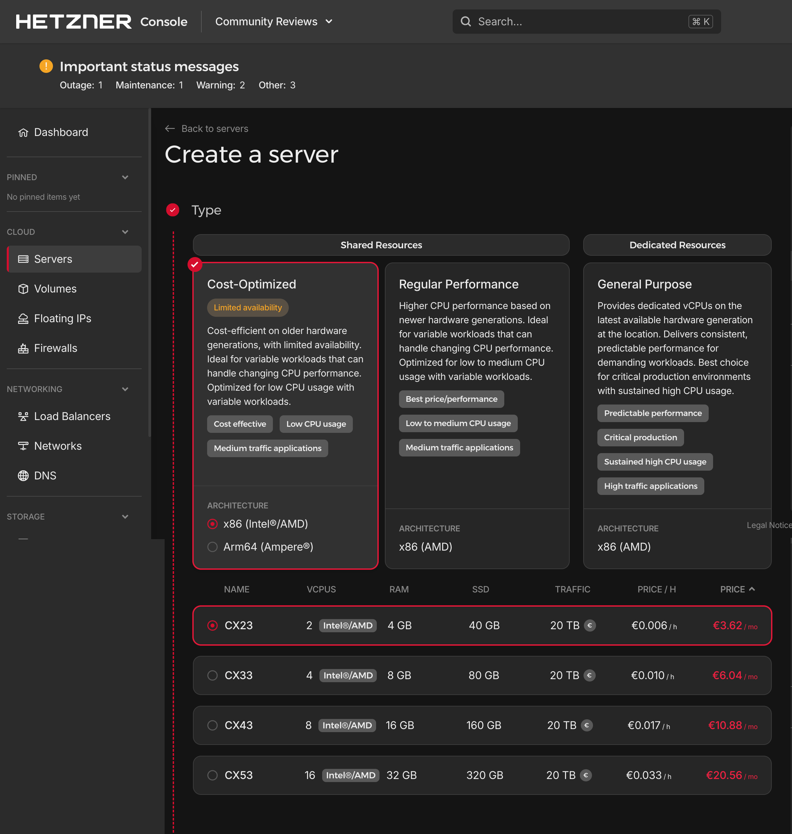Click the euro icon next to CX23 traffic
The image size is (792, 834).
point(590,625)
